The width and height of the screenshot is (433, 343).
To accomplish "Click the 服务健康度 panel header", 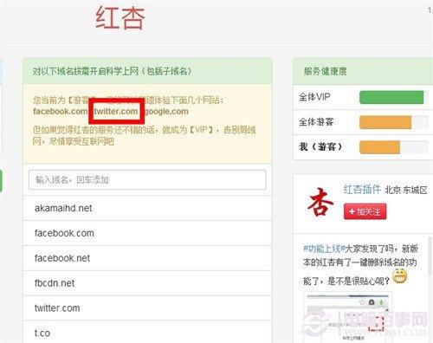I will point(363,71).
